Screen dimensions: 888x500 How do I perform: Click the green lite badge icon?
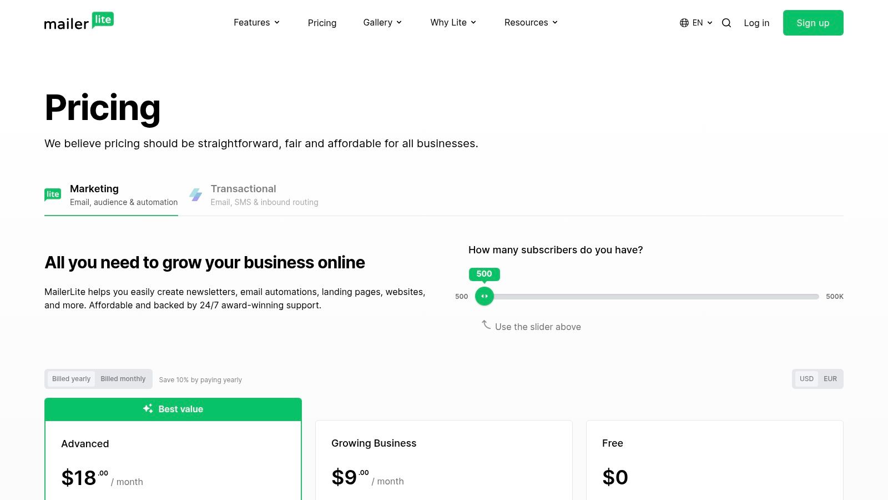tap(53, 194)
